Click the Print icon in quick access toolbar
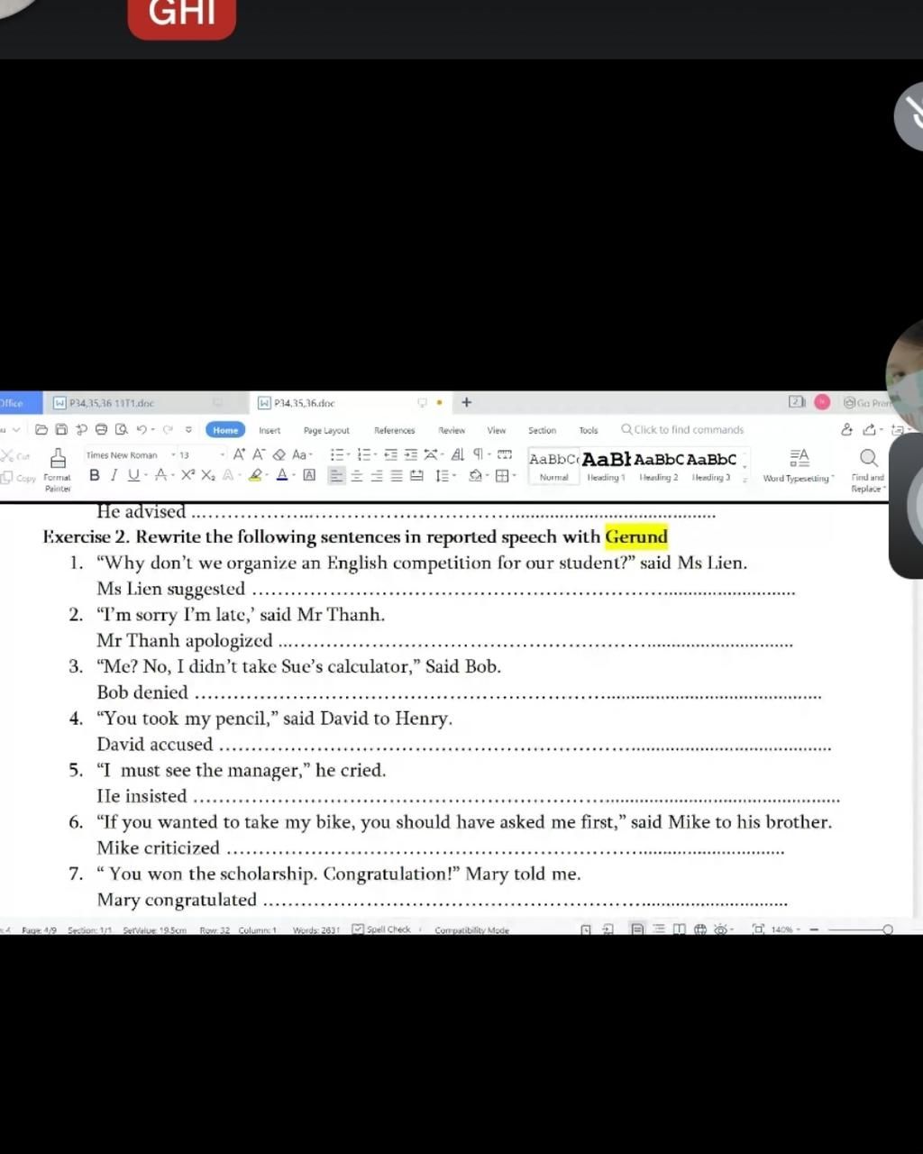Viewport: 923px width, 1154px height. [x=101, y=430]
